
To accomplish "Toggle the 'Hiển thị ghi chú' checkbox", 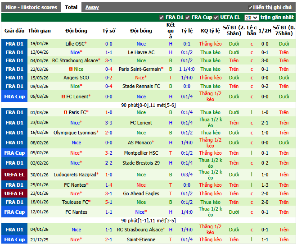I will 250,8.
